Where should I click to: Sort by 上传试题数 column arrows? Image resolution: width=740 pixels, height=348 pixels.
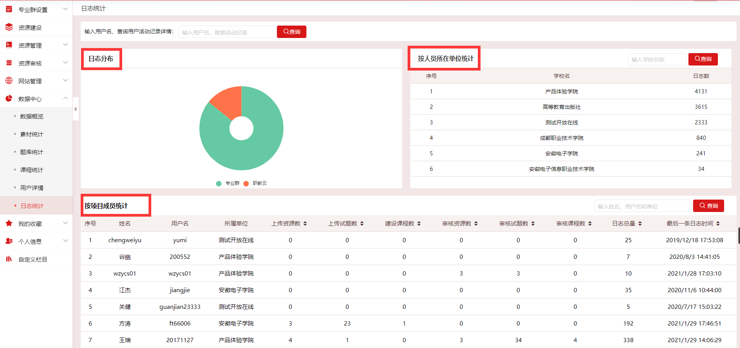362,224
